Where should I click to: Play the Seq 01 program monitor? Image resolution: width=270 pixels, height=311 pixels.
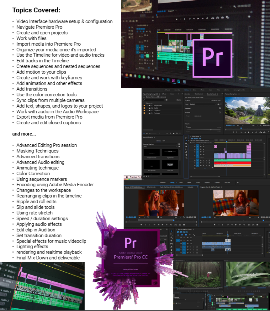[236, 225]
